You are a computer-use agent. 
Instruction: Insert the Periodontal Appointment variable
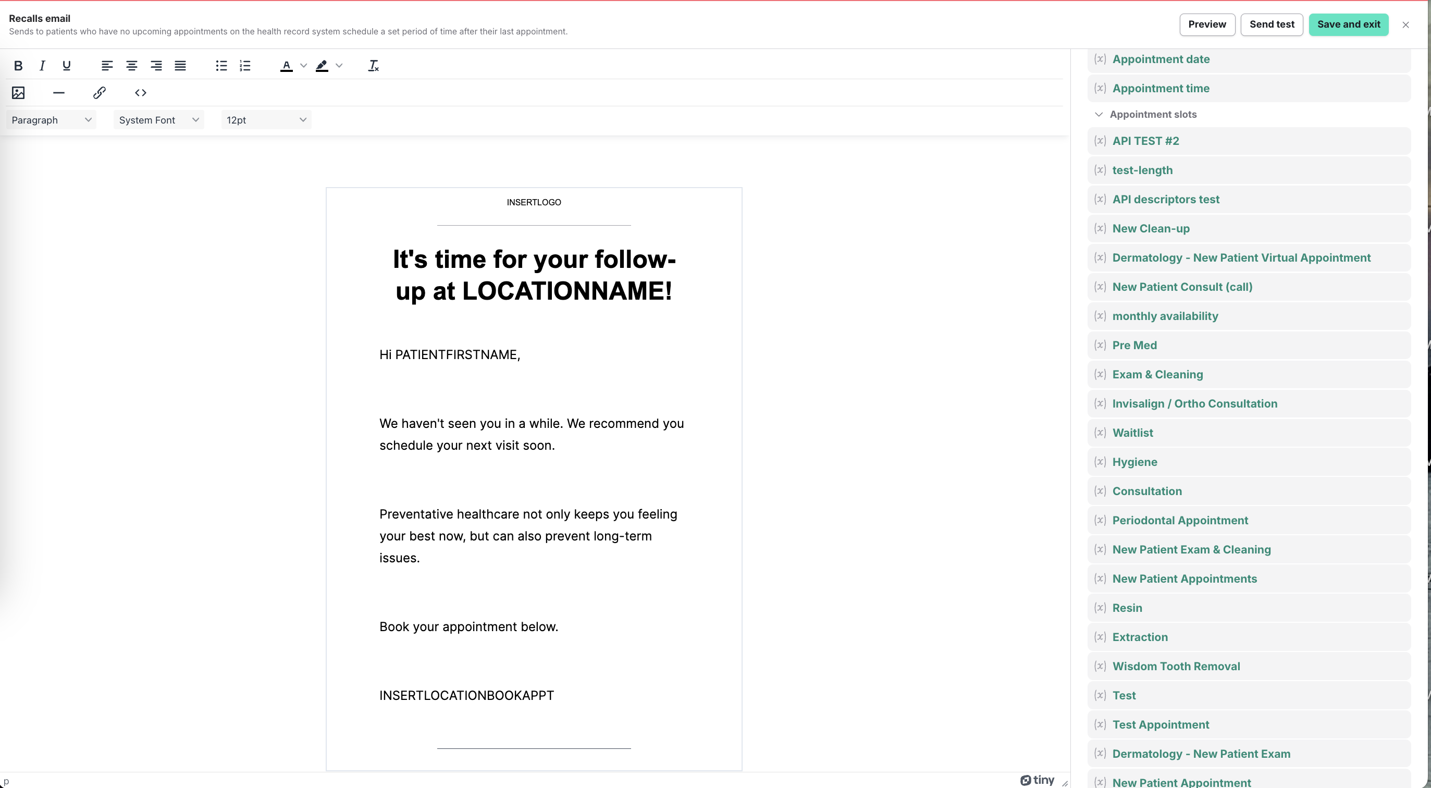[1249, 520]
